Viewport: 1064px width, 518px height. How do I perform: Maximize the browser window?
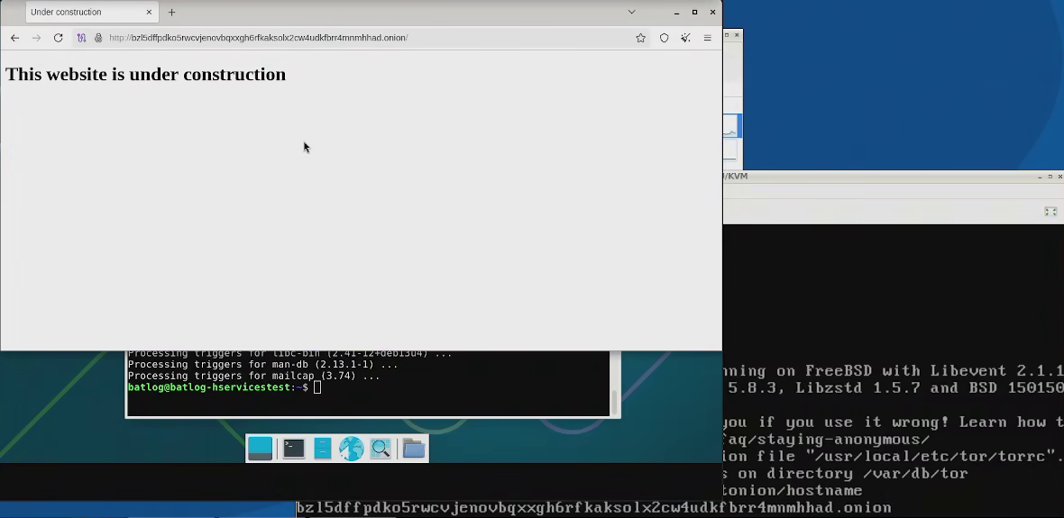(695, 13)
